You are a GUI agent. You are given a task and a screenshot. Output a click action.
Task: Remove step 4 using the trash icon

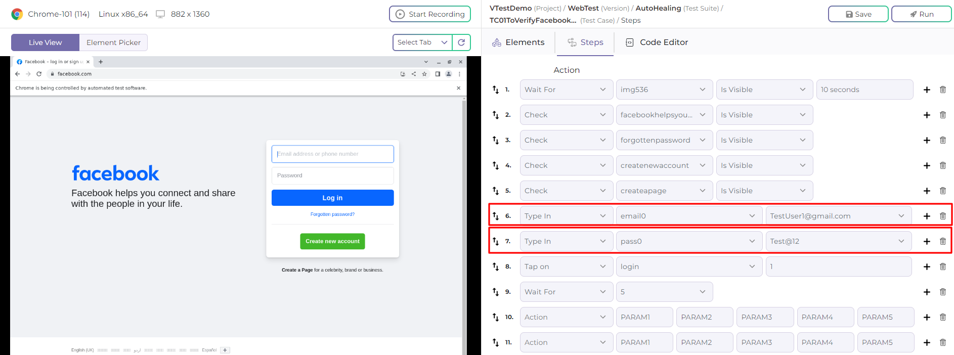[943, 165]
